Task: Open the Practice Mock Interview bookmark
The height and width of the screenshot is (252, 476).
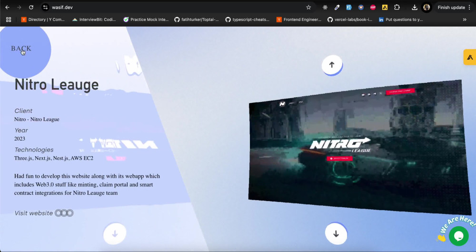Action: pos(146,20)
